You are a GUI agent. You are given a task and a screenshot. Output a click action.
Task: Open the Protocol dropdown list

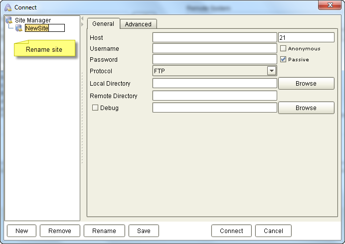[271, 71]
